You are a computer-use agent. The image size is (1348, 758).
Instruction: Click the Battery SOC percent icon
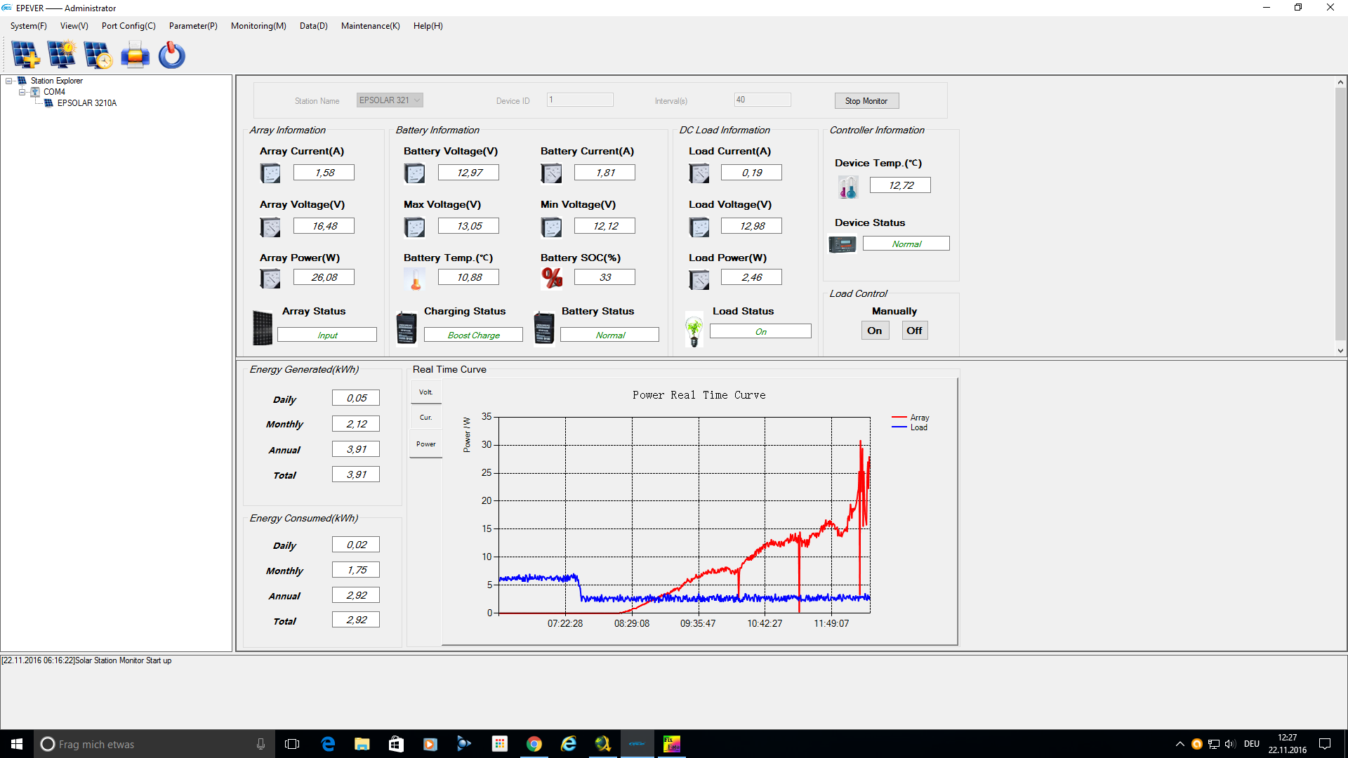pos(552,278)
